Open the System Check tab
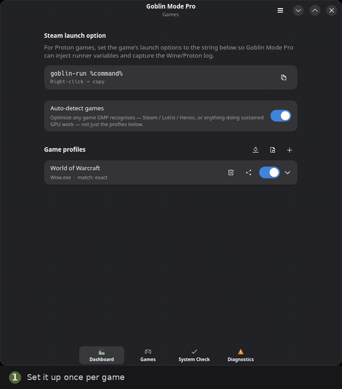 (x=194, y=355)
